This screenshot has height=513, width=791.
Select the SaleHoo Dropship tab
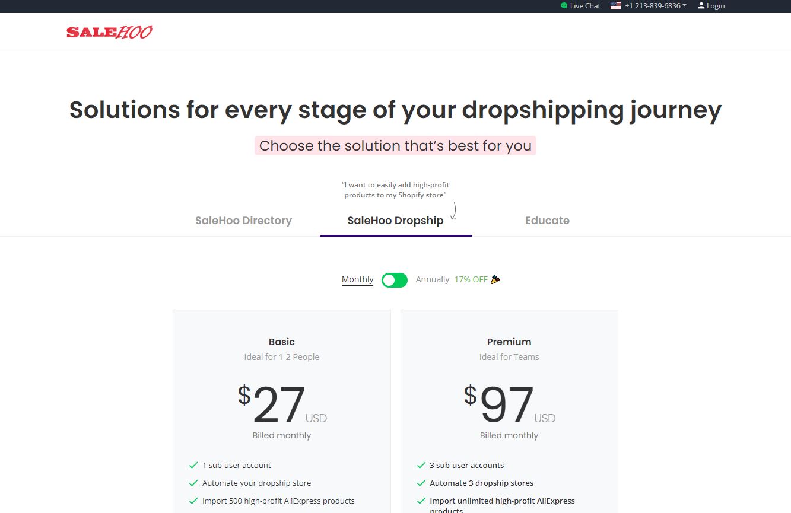pos(396,221)
